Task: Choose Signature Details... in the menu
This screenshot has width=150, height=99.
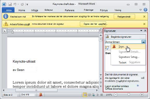Action: 128,52
